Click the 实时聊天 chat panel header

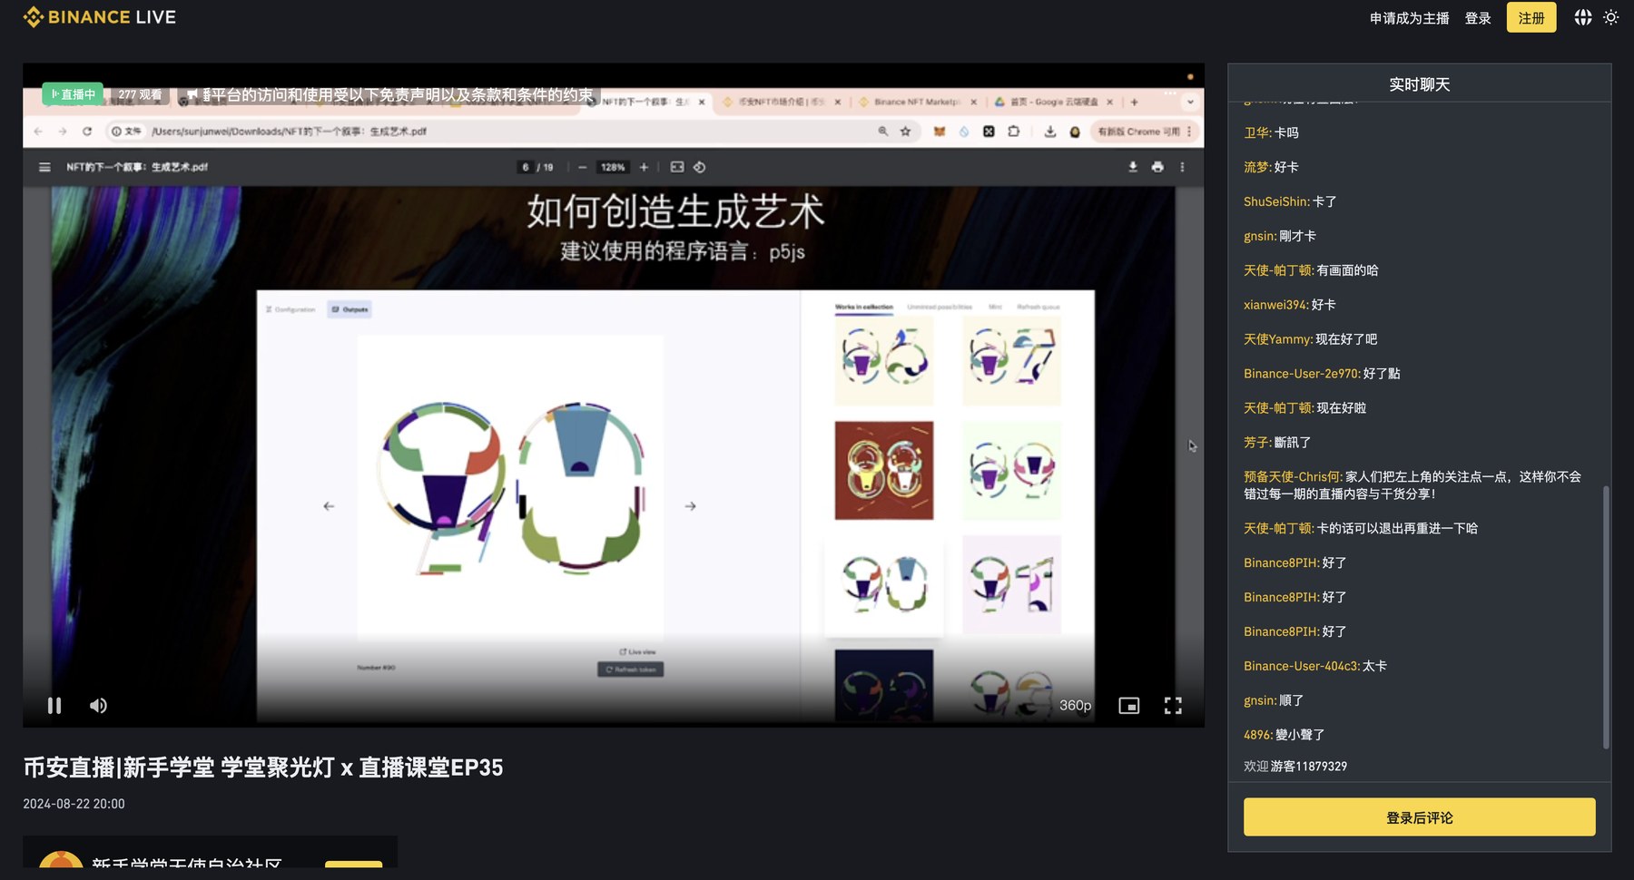click(x=1419, y=84)
